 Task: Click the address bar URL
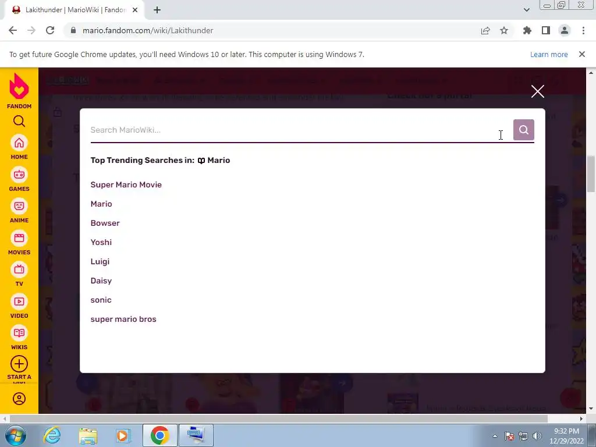(148, 30)
